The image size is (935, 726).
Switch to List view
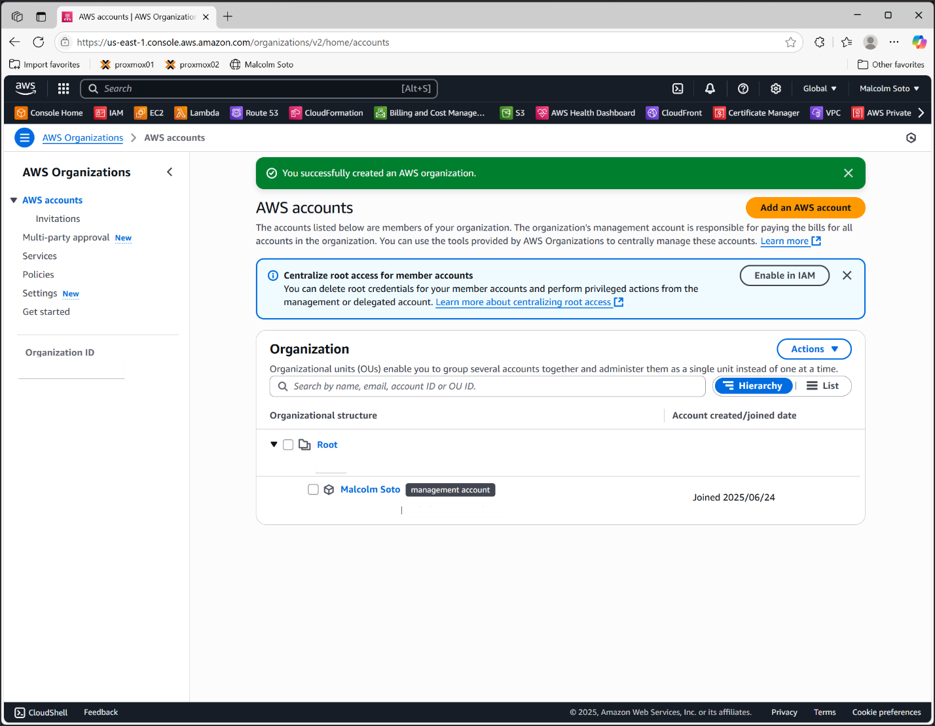click(x=822, y=386)
